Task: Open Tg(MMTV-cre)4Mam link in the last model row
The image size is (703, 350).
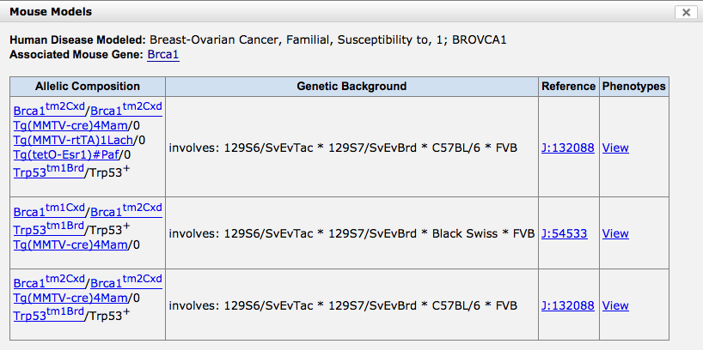Action: 70,297
